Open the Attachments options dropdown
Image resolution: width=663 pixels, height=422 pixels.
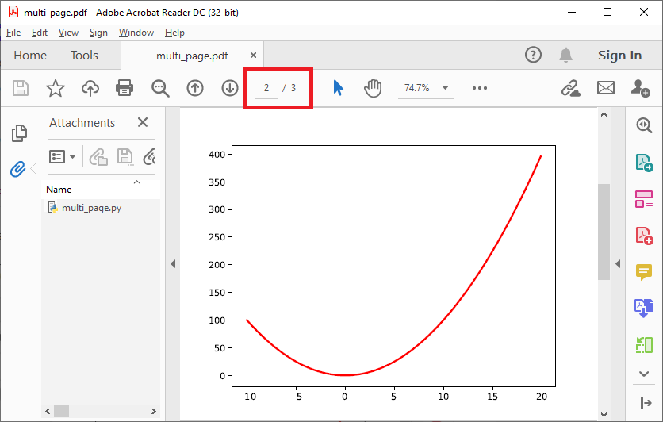pos(62,157)
